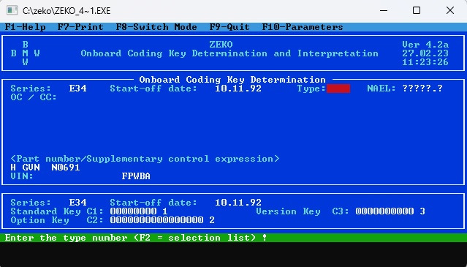Click the ZEKO title in header

tap(221, 45)
